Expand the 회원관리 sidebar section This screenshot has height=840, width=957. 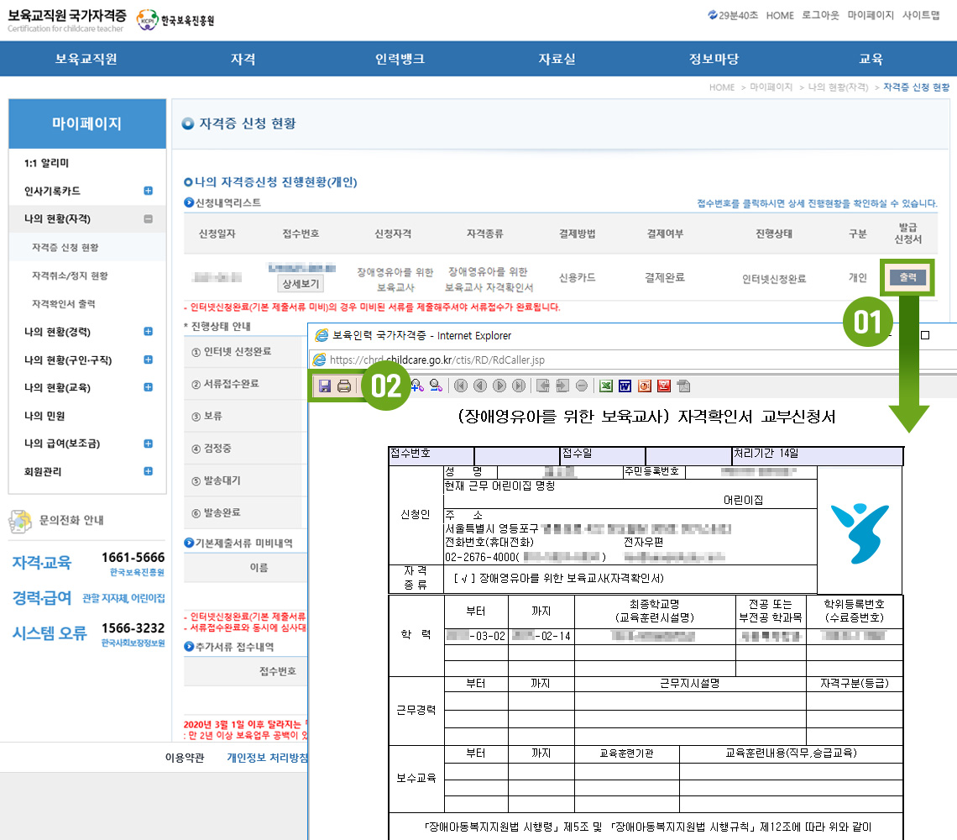149,472
